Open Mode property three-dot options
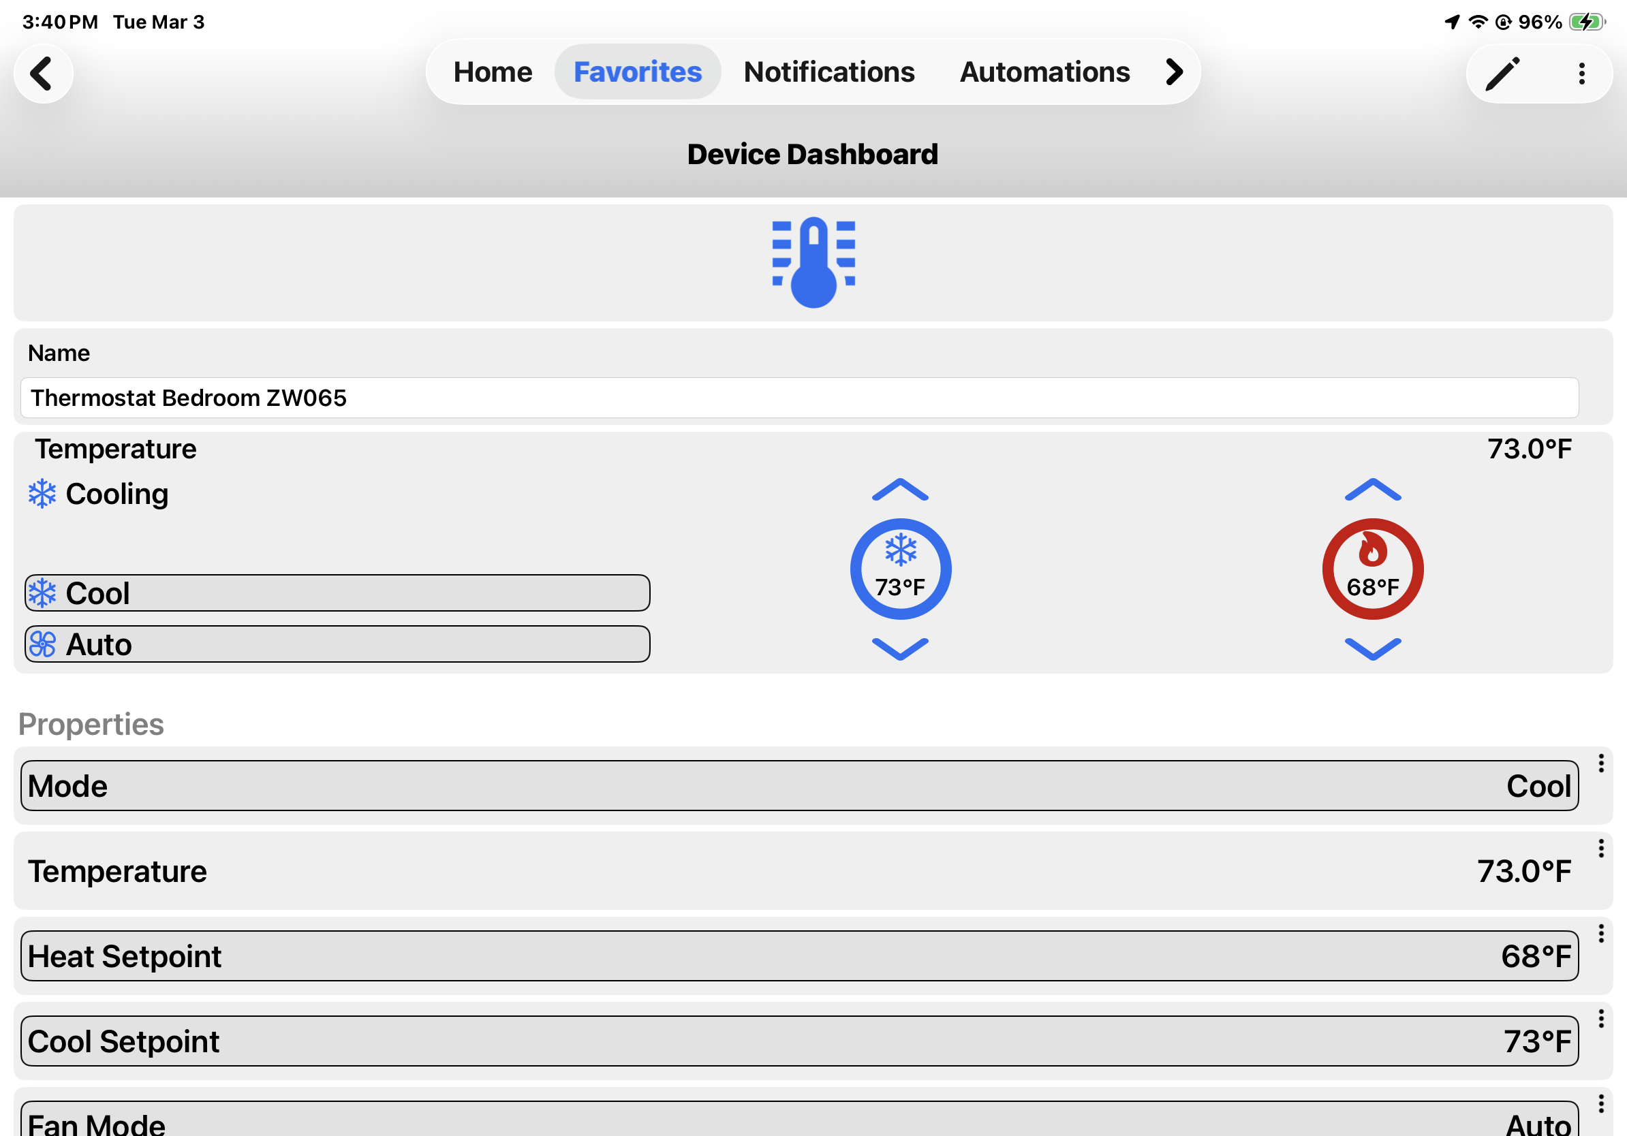 pyautogui.click(x=1601, y=763)
